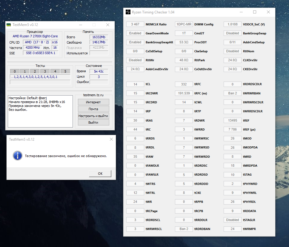Click the elapsed time value 5м 43с
This screenshot has height=247, width=289.
[99, 71]
